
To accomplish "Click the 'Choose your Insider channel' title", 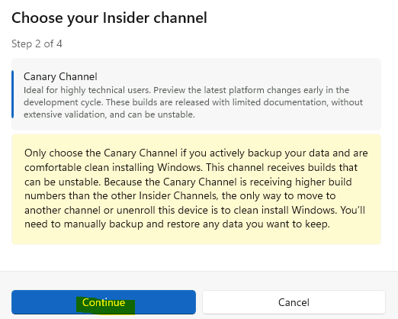I will (x=109, y=18).
